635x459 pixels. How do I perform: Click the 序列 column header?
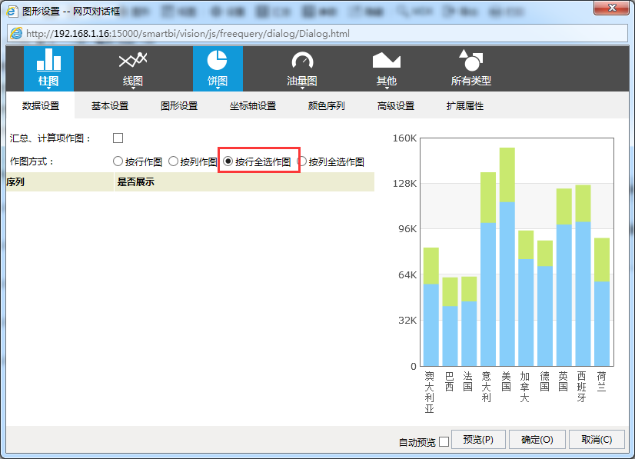(60, 182)
